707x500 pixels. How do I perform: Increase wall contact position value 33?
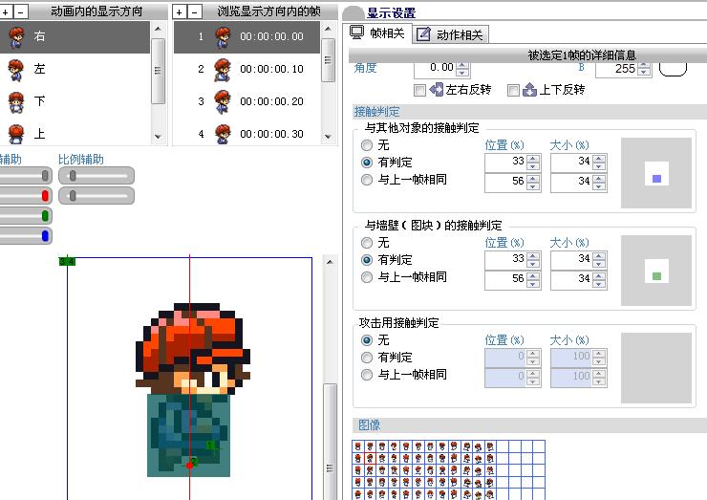point(533,256)
